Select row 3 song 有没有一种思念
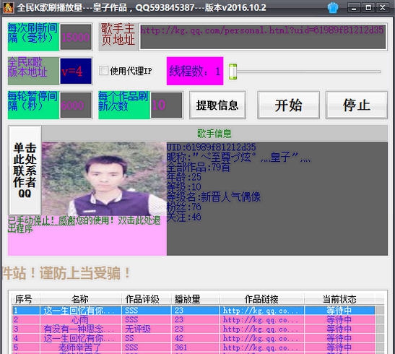The image size is (395, 354). (x=80, y=329)
